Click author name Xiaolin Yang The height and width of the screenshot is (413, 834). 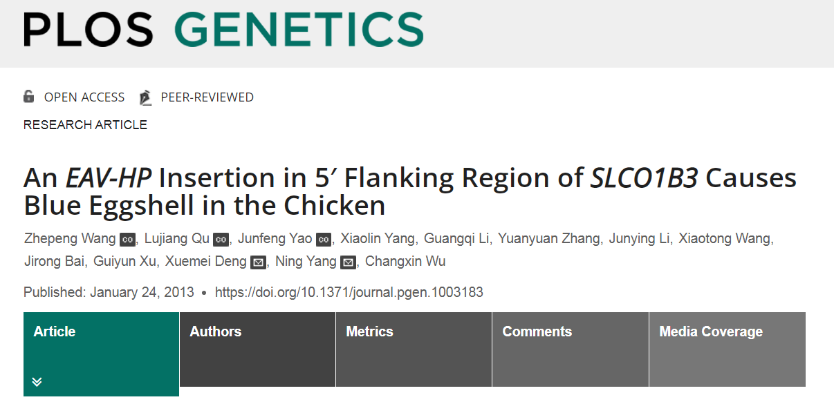[377, 239]
